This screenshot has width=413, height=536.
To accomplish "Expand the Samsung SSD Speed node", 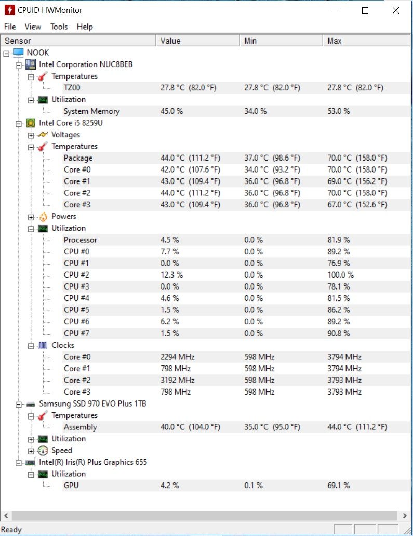I will point(31,451).
